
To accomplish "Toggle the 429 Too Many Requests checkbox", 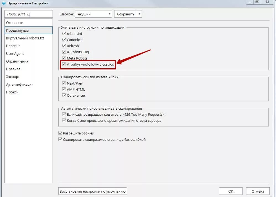I will [x=64, y=114].
